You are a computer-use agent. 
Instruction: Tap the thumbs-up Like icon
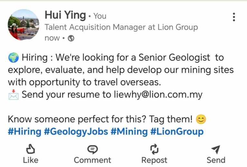(31, 149)
